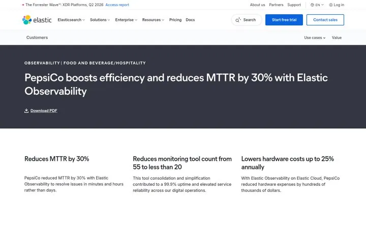Click the PepsiCo boosts efficiency headline
This screenshot has height=229, width=366.
(176, 84)
